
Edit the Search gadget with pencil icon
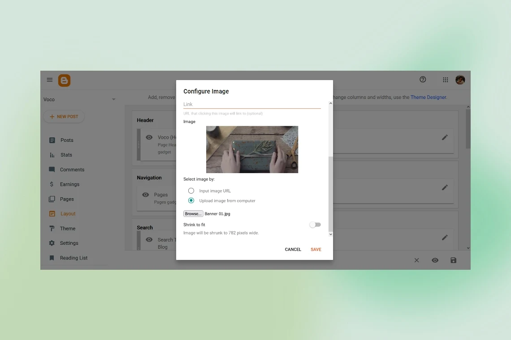click(445, 238)
